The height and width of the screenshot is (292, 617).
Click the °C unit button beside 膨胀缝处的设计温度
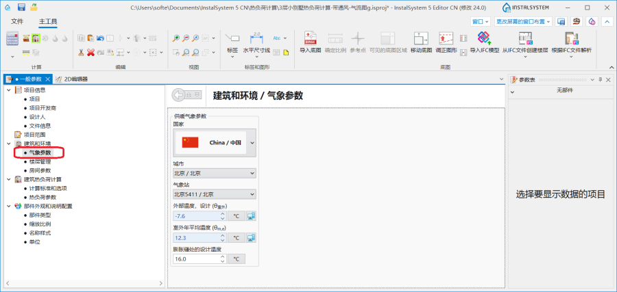235,259
